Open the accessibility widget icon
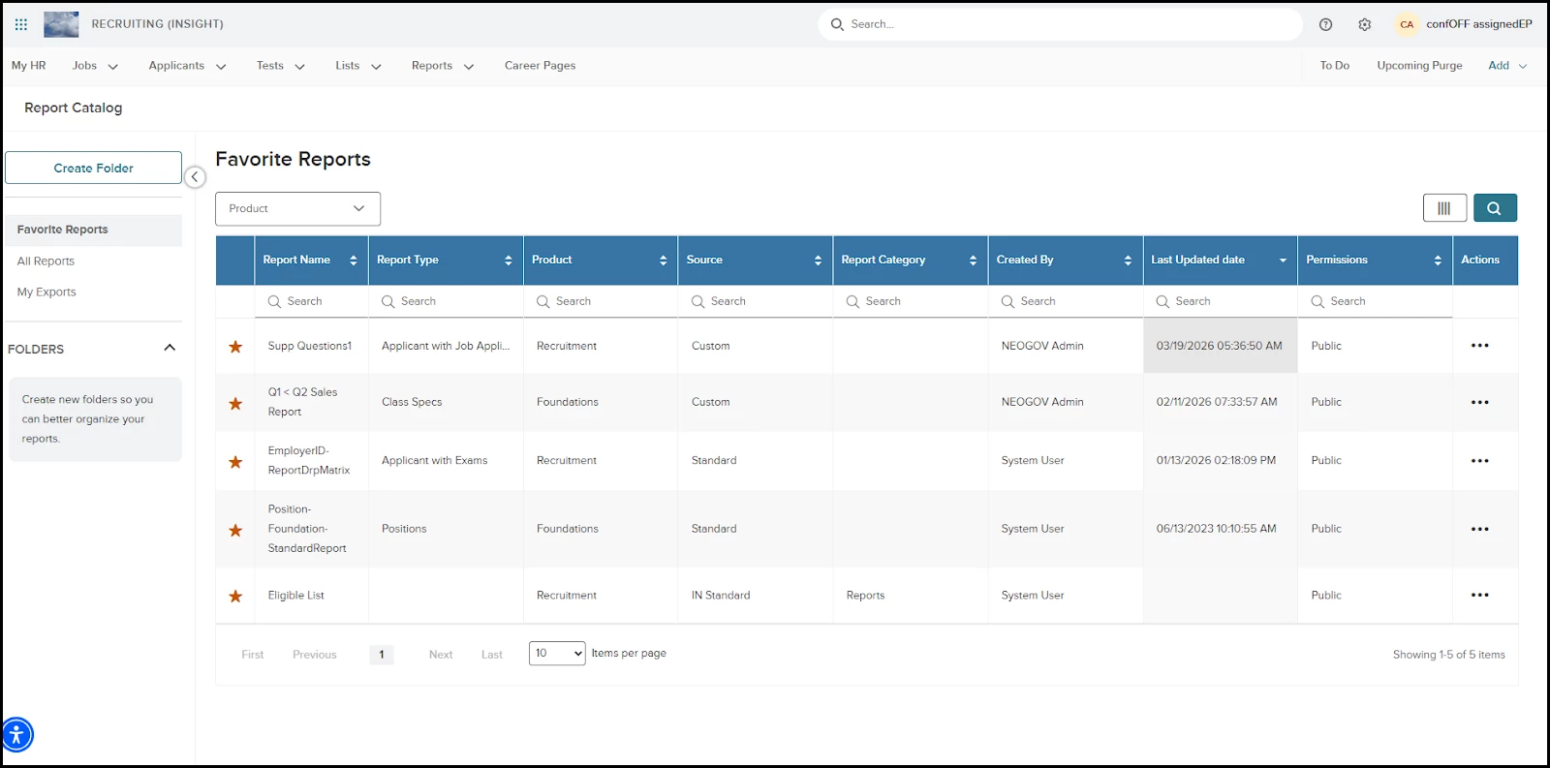This screenshot has width=1550, height=768. 16,735
